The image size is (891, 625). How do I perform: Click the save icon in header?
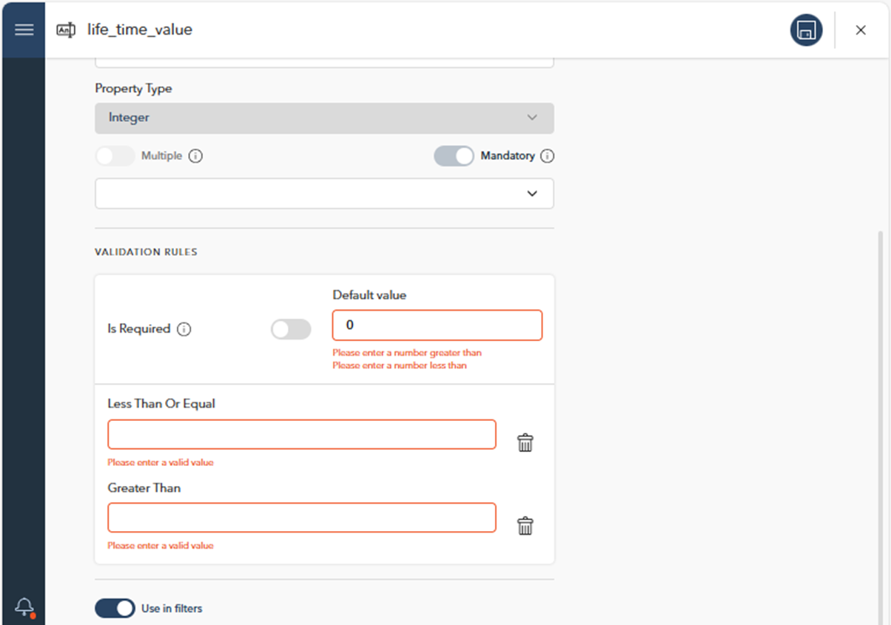pos(806,30)
